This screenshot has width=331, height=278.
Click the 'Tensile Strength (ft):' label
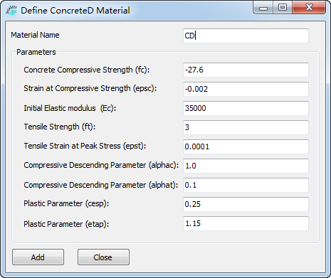click(60, 127)
